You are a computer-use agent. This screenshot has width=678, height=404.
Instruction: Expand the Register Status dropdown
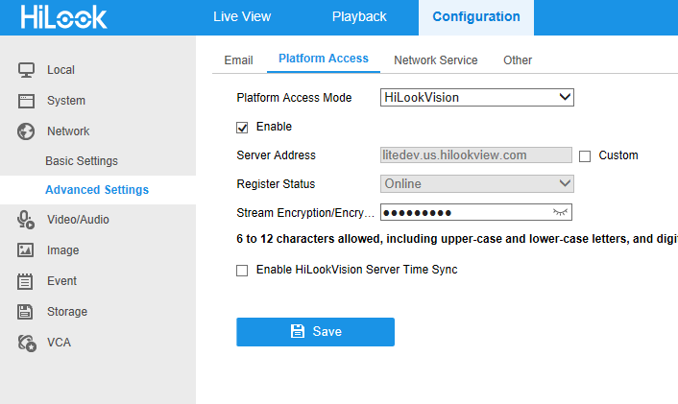coord(476,183)
